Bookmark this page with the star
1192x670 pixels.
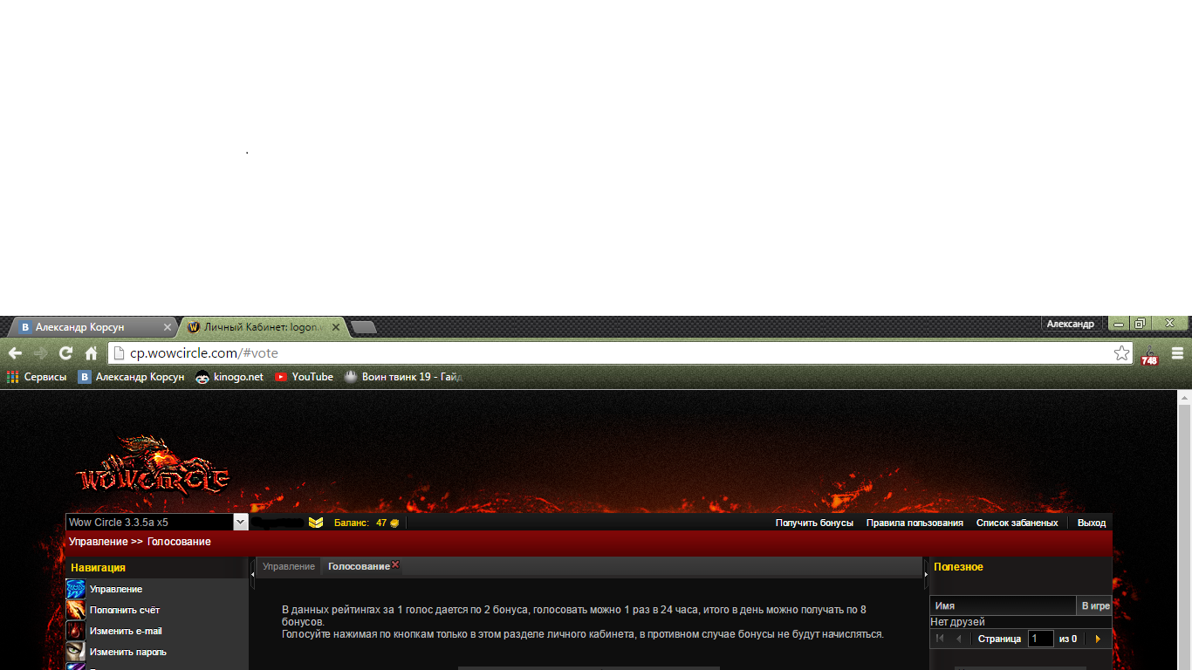coord(1121,353)
